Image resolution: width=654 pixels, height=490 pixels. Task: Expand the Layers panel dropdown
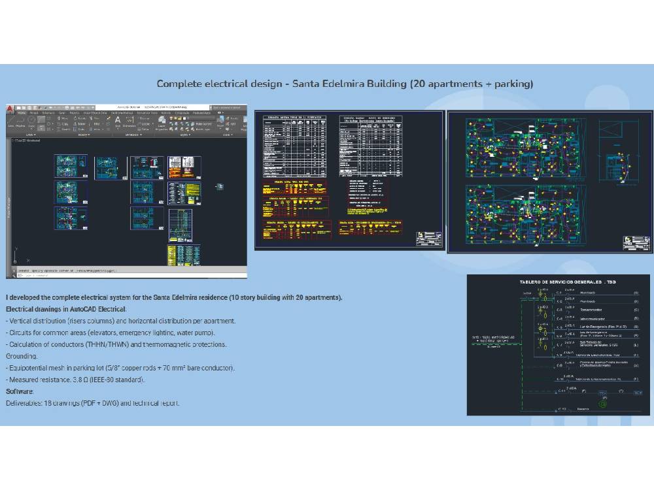[x=185, y=135]
